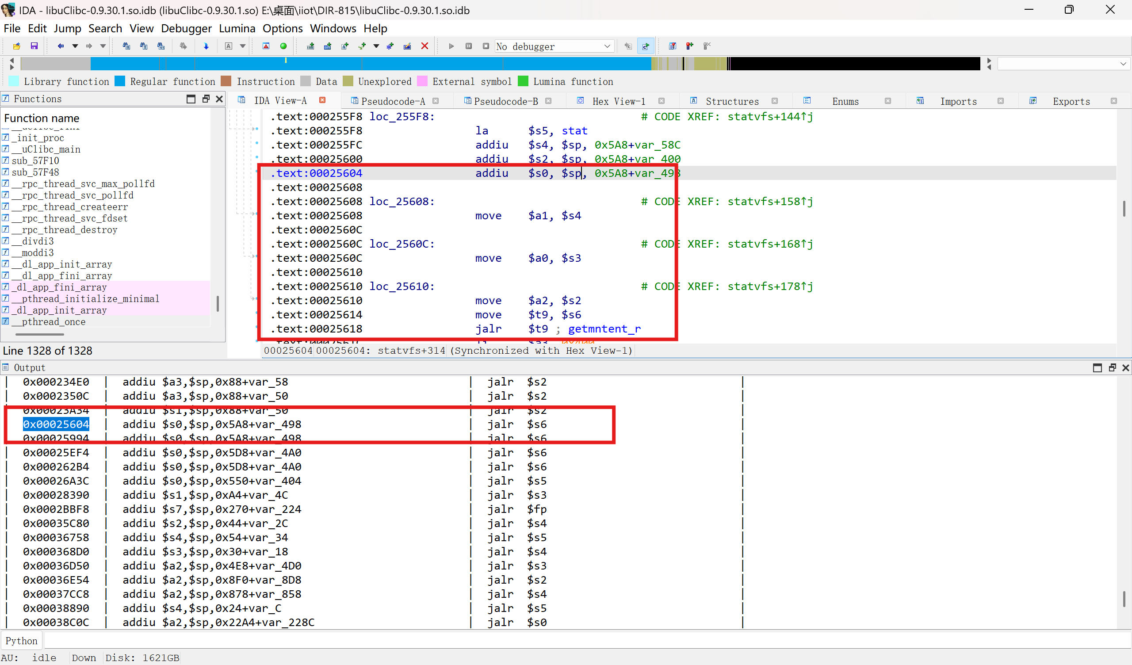
Task: Jump back with the blue left arrow
Action: (61, 46)
